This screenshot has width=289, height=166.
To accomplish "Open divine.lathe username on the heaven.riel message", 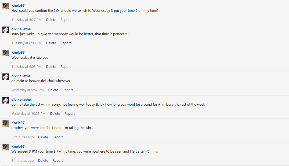I will click(21, 76).
